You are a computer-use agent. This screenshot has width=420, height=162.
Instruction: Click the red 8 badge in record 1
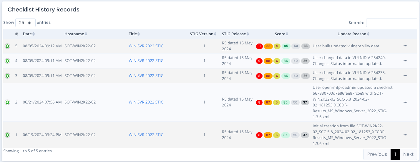coord(259,135)
